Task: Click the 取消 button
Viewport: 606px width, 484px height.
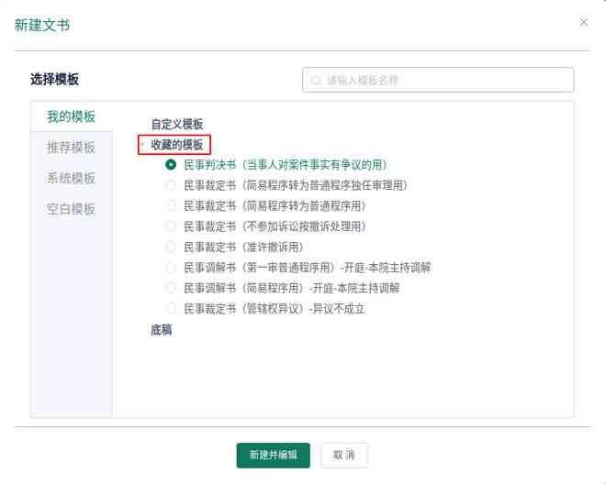Action: coord(344,455)
